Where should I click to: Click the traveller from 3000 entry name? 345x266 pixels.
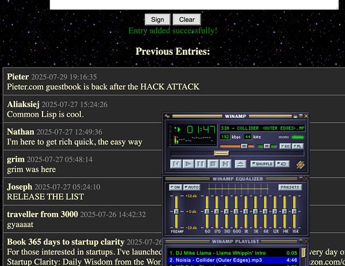[x=42, y=214]
